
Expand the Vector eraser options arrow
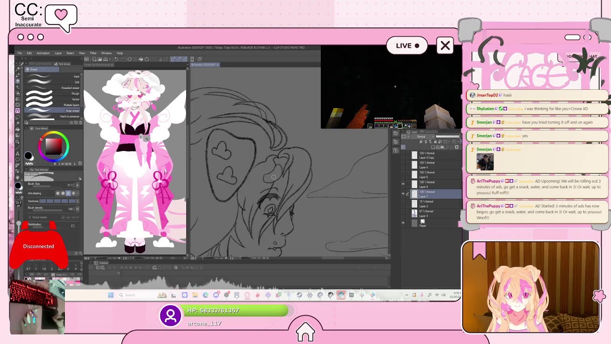(78, 217)
